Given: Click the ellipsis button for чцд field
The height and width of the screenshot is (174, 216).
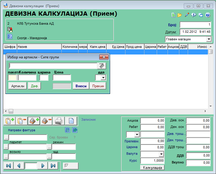Looking at the screenshot, I should tap(49, 157).
